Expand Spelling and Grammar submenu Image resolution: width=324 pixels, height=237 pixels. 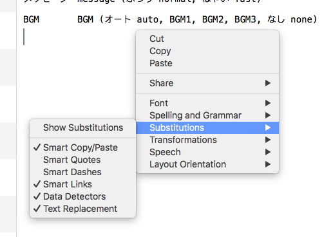pyautogui.click(x=207, y=115)
